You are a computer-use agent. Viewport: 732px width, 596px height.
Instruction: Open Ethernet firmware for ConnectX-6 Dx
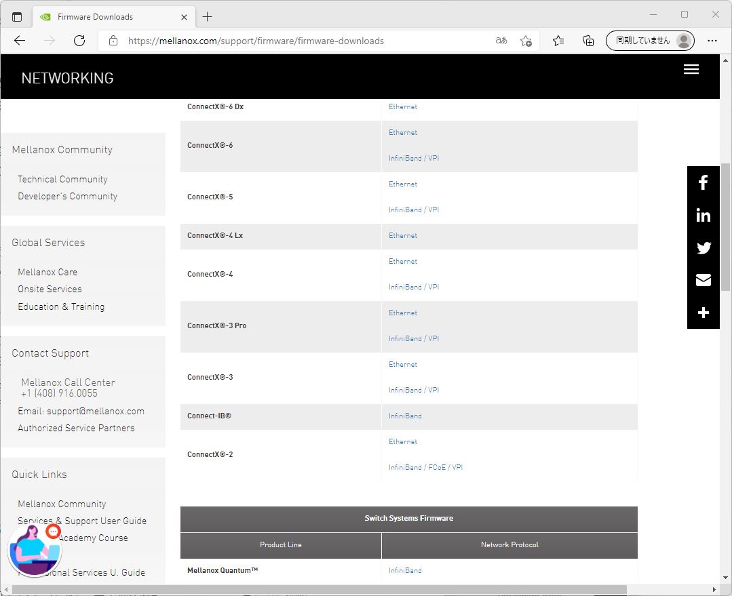[x=403, y=107]
